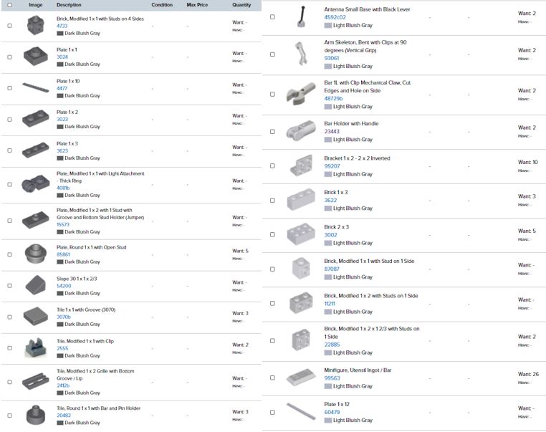Check the box for Plate 1 x 1
Screen dimensions: 546x432
coord(9,57)
